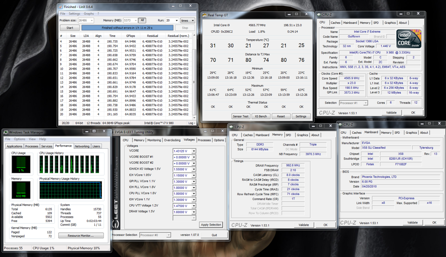This screenshot has height=257, width=446.
Task: Open Settings in Real Temp GT
Action: tap(301, 117)
